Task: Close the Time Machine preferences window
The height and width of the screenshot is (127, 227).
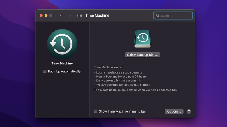Action: [x=41, y=16]
